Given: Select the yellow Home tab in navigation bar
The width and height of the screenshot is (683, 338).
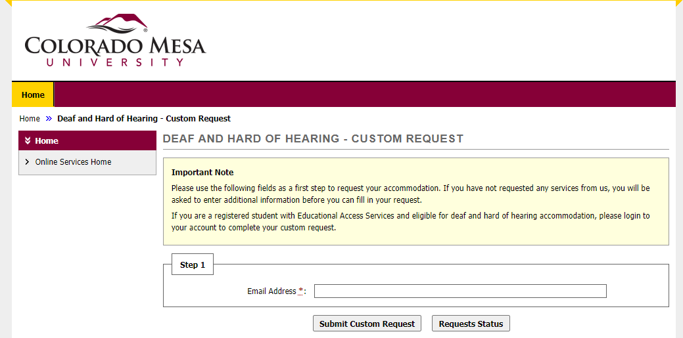Looking at the screenshot, I should point(33,95).
